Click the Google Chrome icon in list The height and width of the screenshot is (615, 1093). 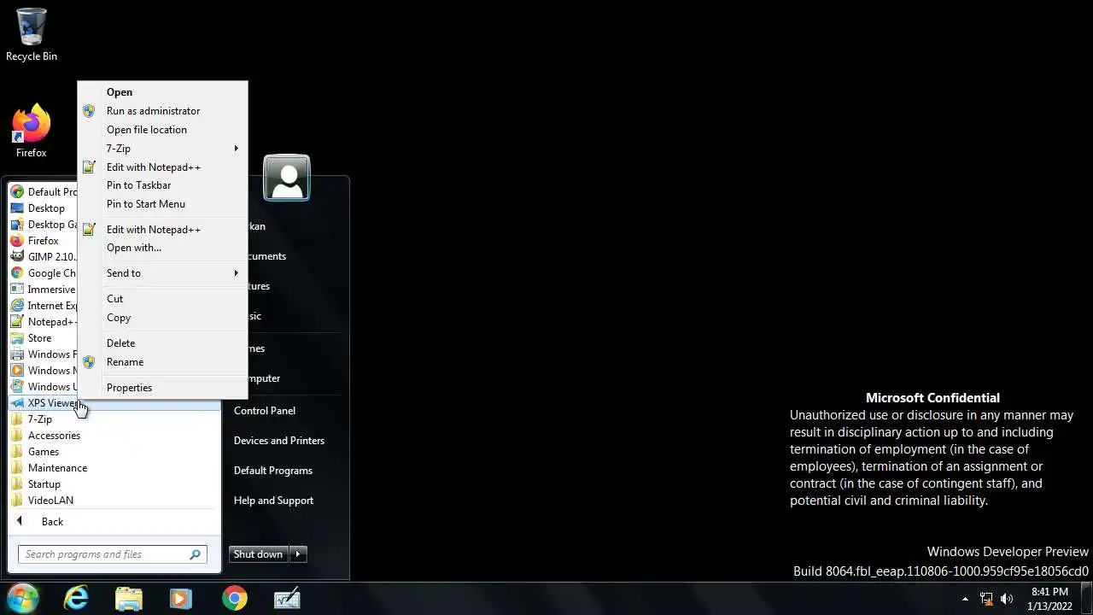pos(17,272)
